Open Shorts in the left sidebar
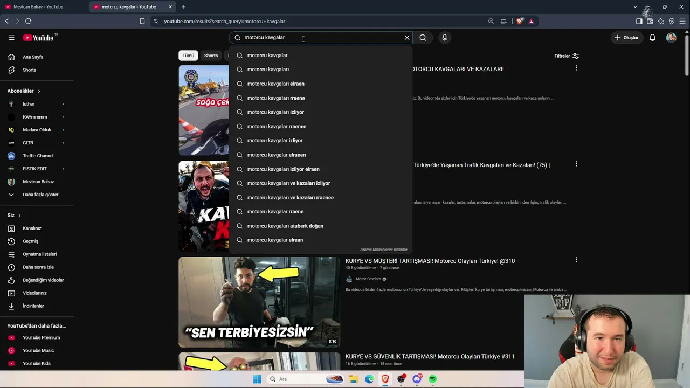 (x=37, y=70)
